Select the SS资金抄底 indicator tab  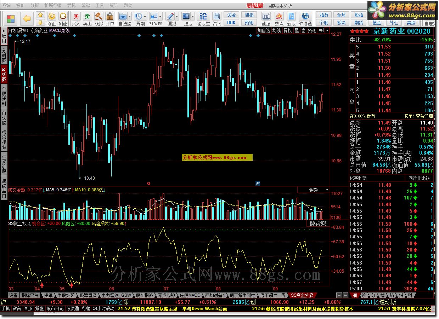(x=302, y=295)
